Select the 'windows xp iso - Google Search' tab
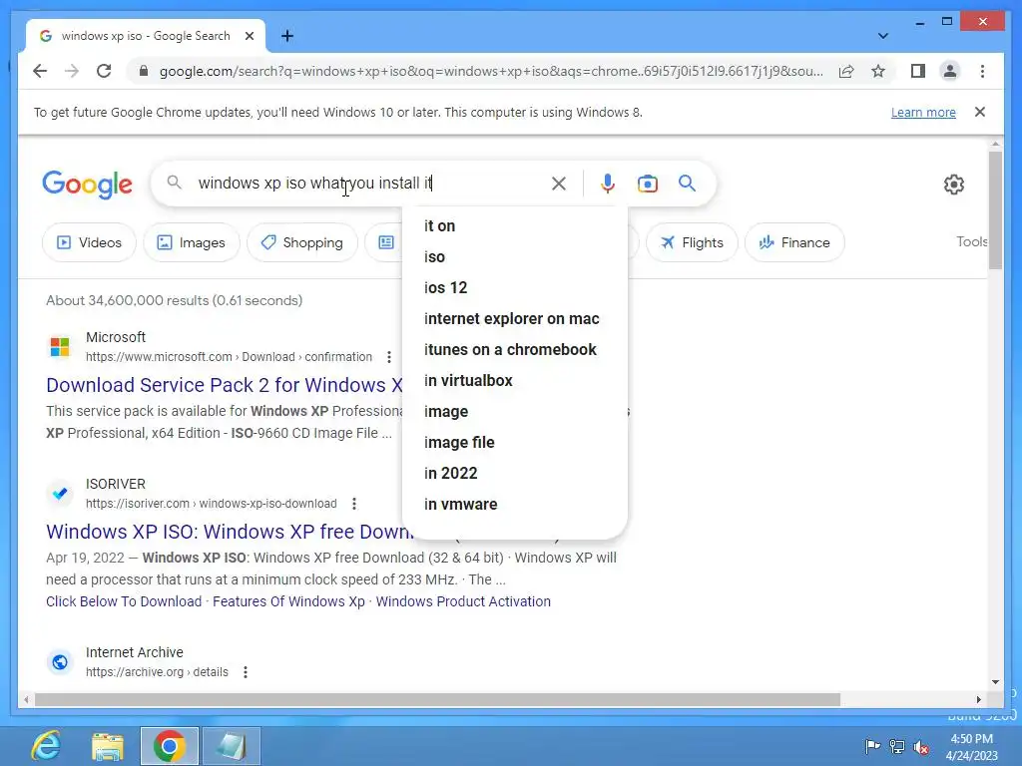The image size is (1022, 766). [x=146, y=36]
